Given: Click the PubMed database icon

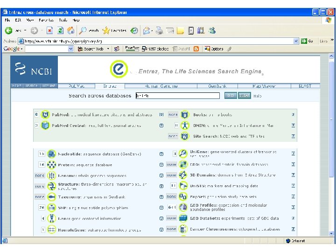Looking at the screenshot, I should pos(45,115).
